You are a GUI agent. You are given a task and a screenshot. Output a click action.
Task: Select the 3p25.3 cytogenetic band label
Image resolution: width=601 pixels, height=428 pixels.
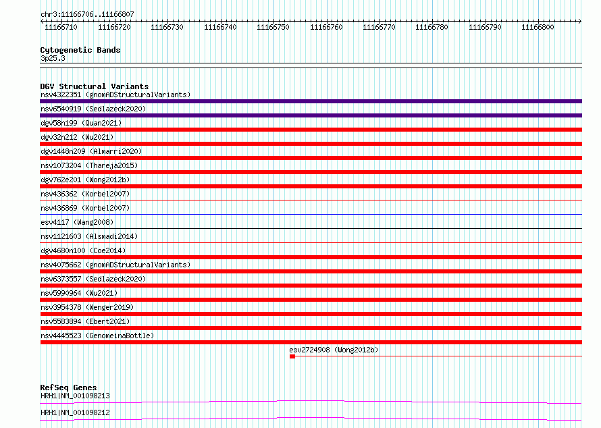tap(53, 58)
